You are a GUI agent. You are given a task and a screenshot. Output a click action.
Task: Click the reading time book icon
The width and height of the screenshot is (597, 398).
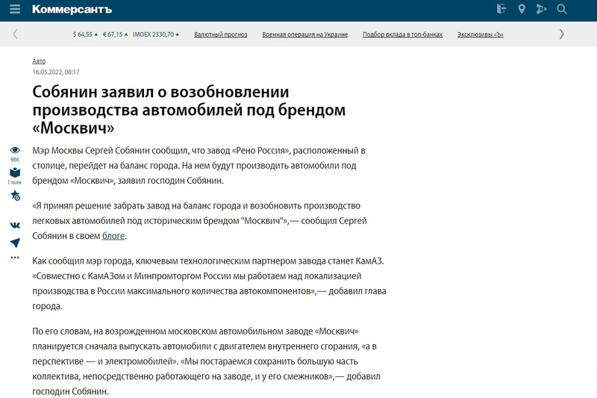(15, 172)
